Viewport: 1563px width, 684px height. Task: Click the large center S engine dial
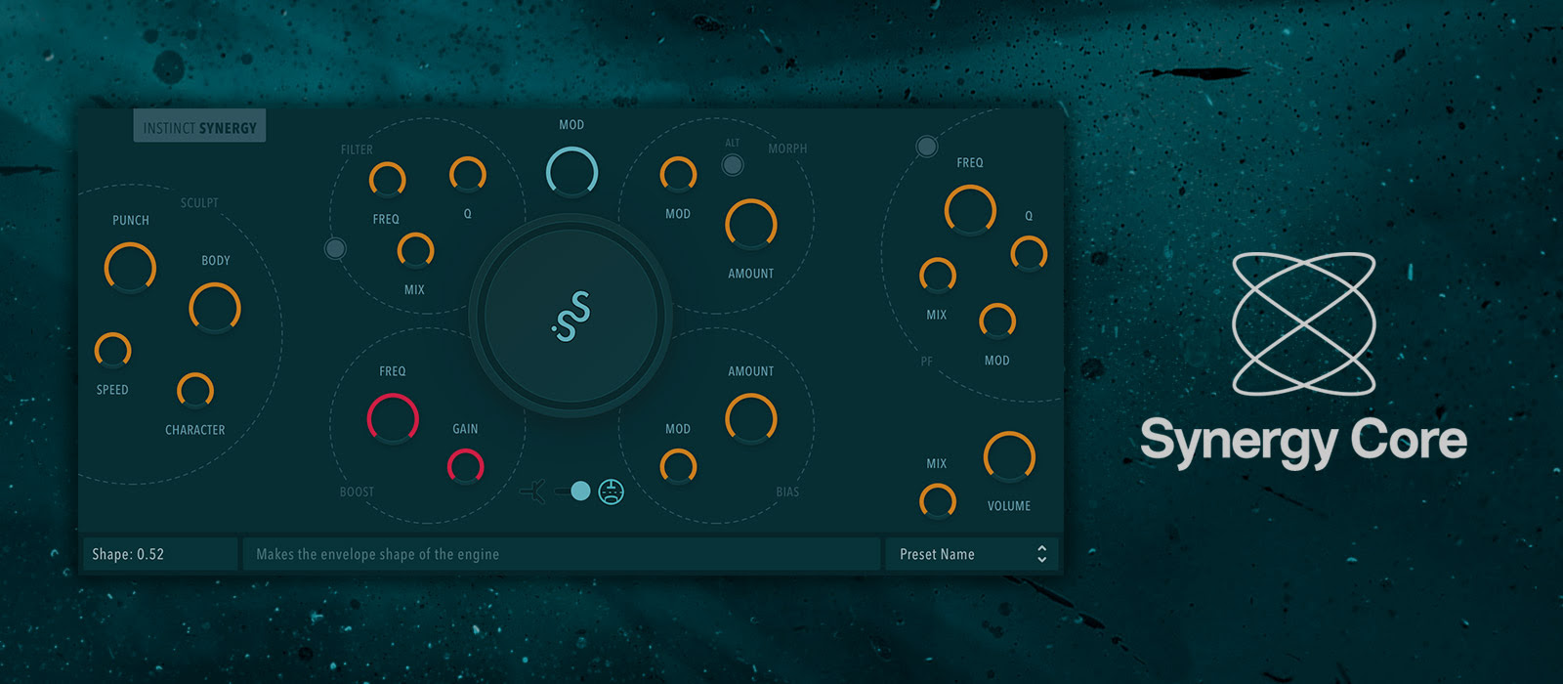(570, 317)
